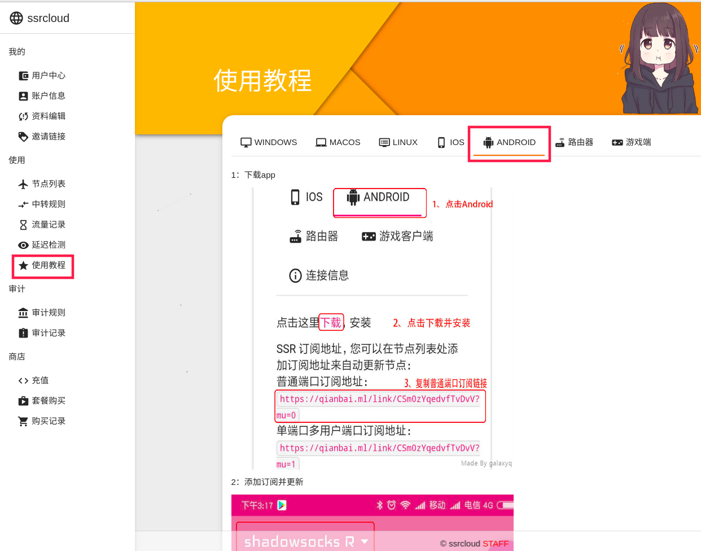Switch to the WINDOWS tab

point(269,142)
